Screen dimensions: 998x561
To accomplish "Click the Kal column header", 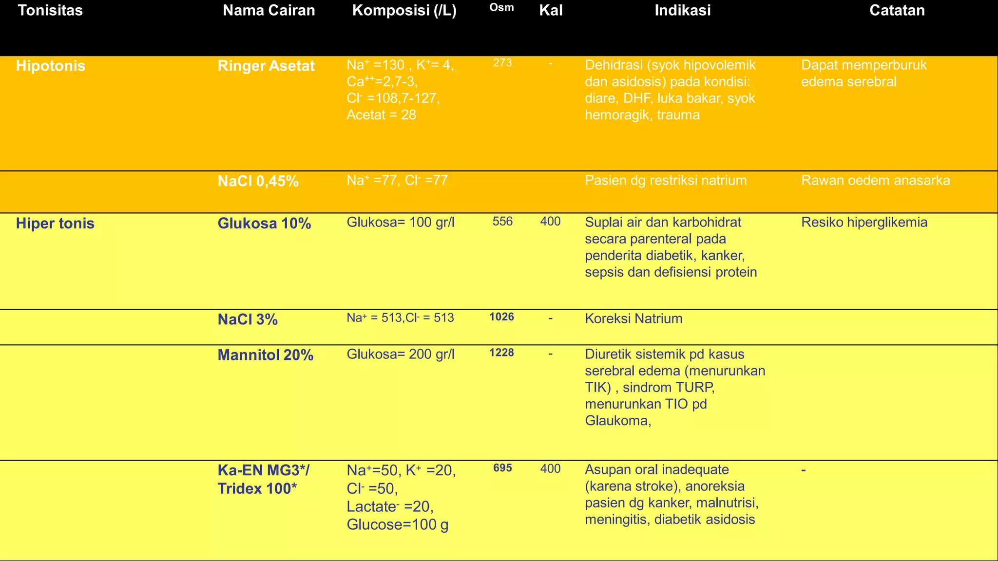I will 551,11.
